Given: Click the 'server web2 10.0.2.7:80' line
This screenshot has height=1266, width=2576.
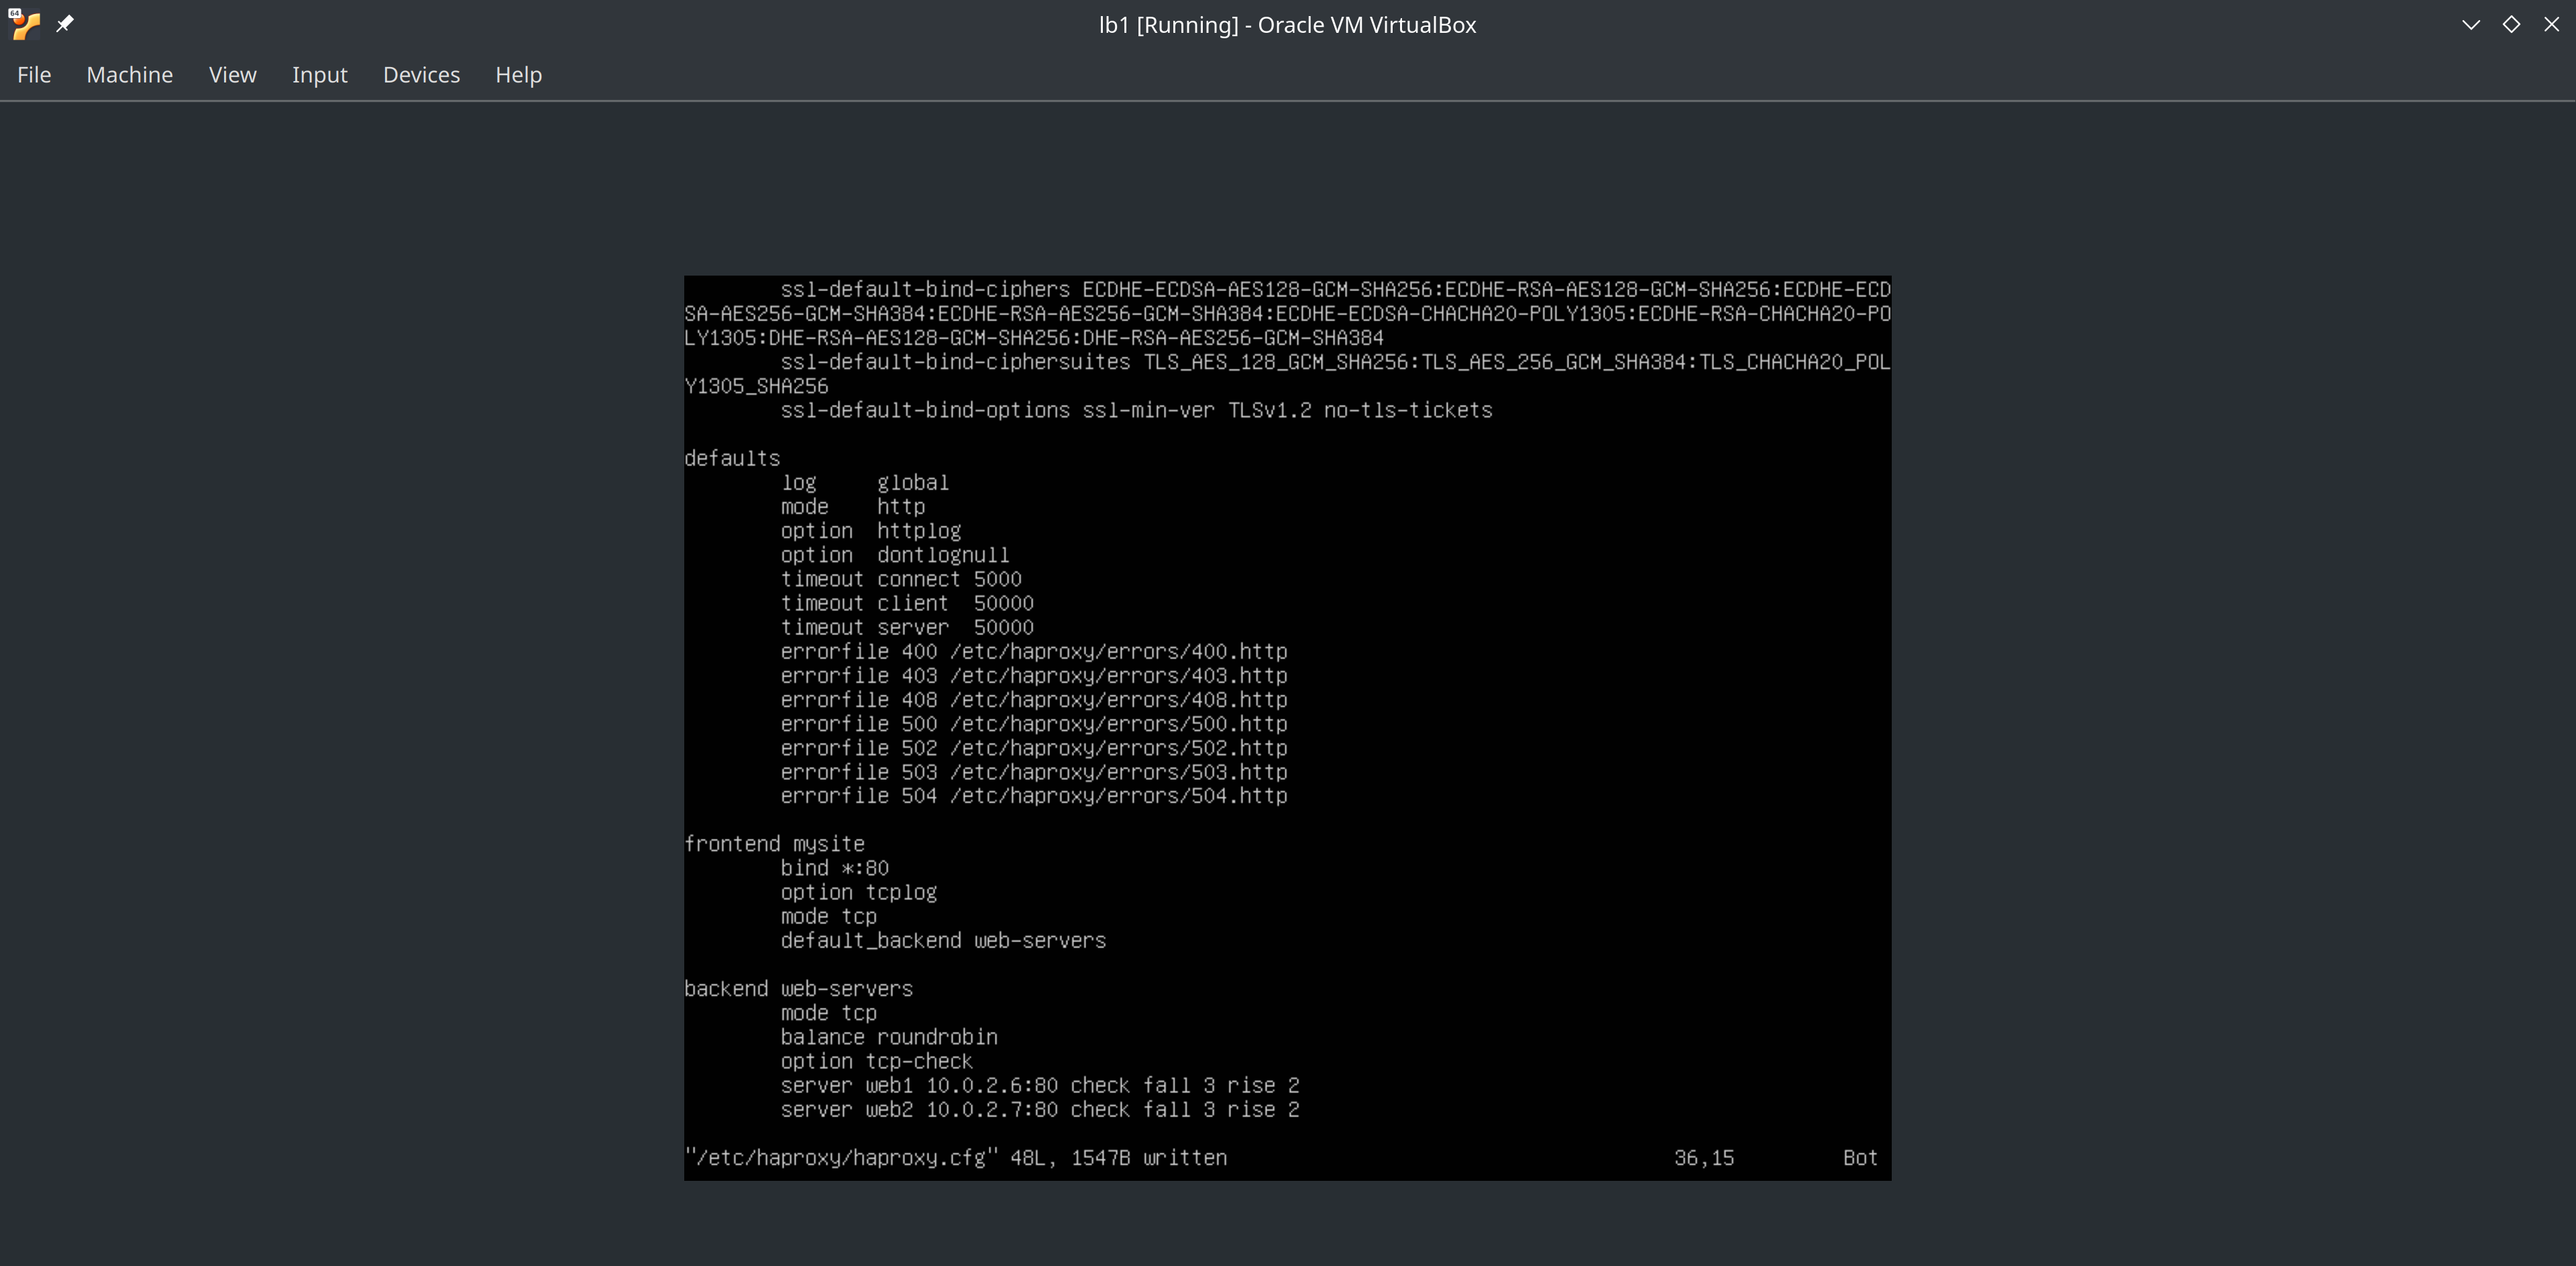Looking at the screenshot, I should (x=1040, y=1110).
